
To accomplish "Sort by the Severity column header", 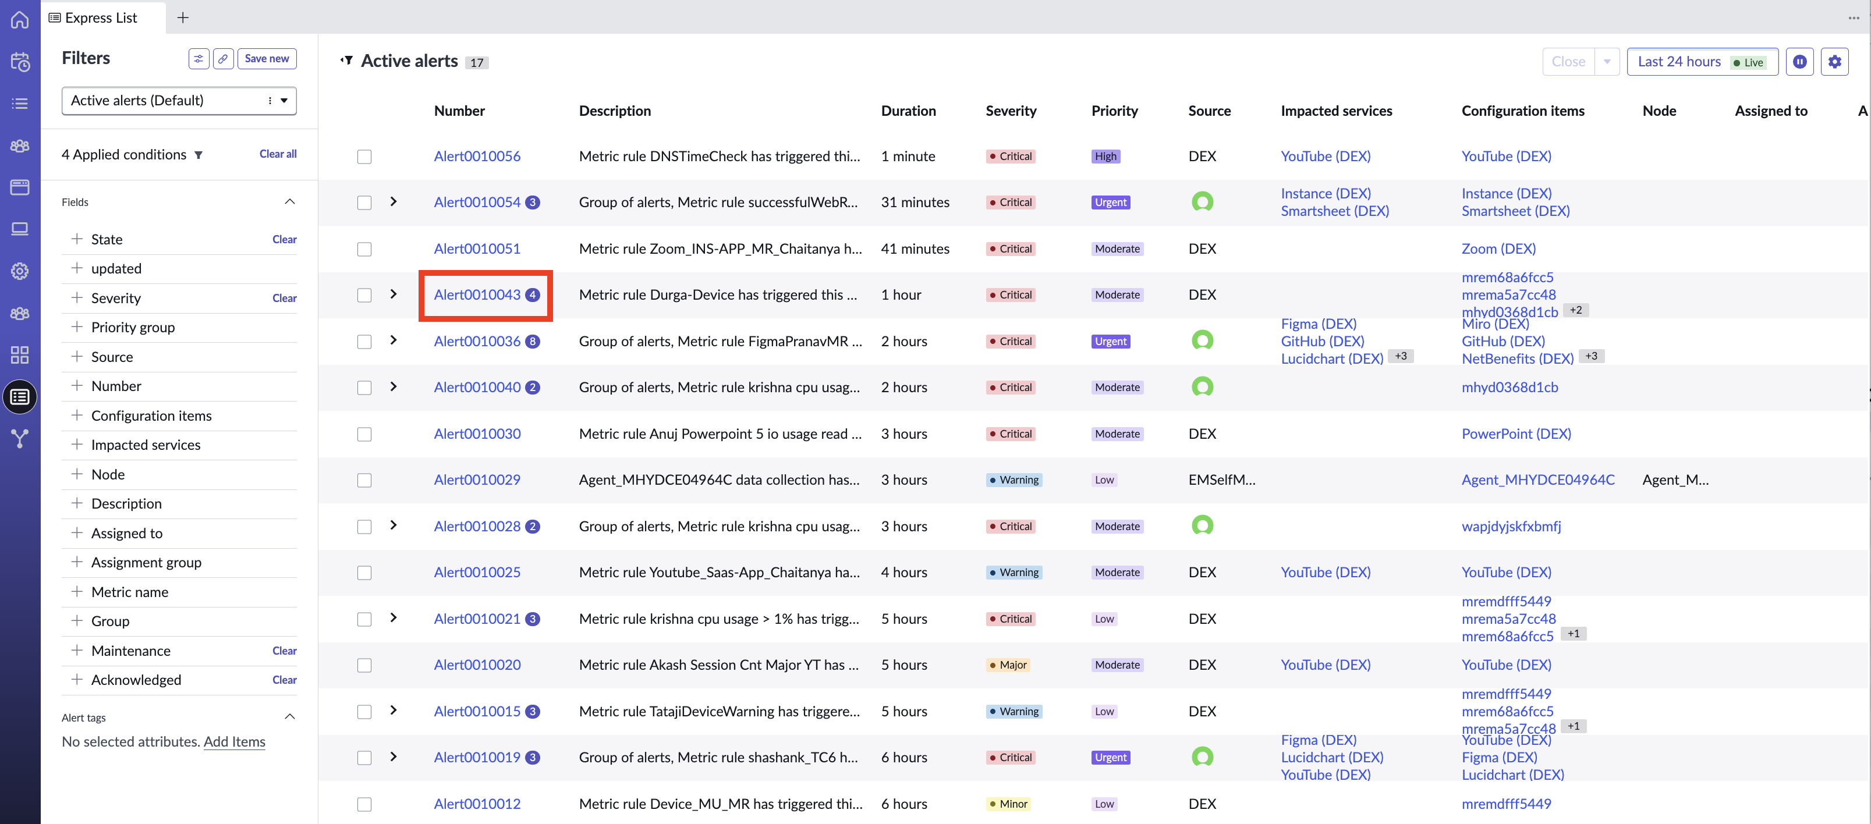I will (1011, 111).
